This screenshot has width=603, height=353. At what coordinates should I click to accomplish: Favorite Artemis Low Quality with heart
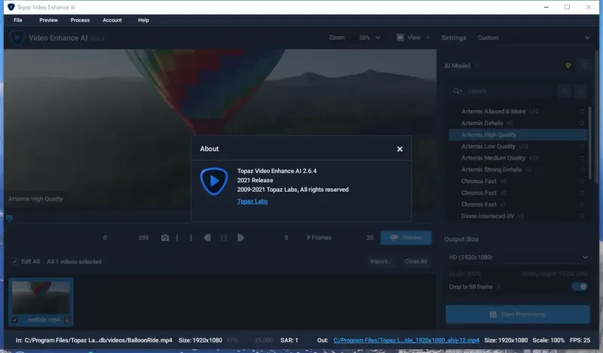(x=582, y=146)
